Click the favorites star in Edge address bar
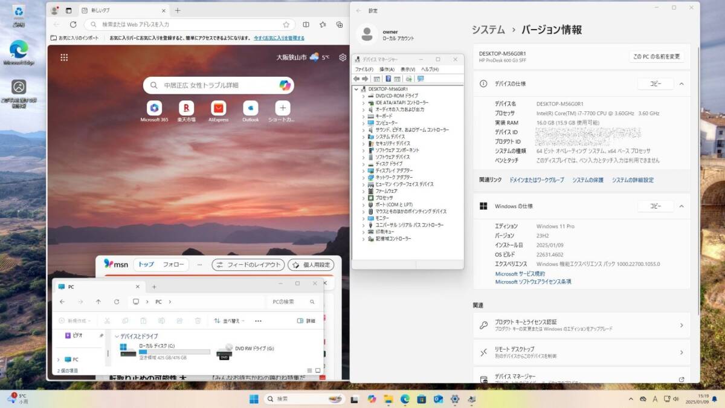 tap(286, 25)
